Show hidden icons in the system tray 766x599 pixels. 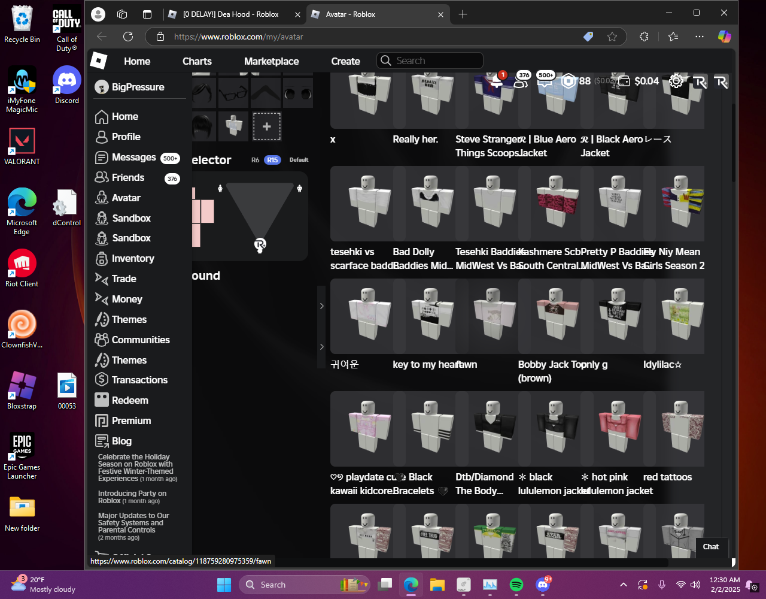pos(623,585)
